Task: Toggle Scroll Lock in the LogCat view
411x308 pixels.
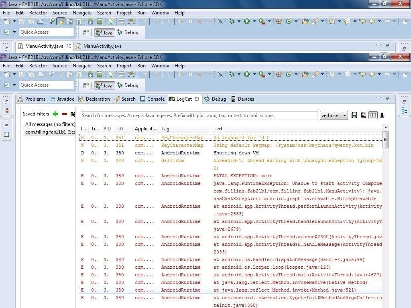Action: [x=382, y=115]
